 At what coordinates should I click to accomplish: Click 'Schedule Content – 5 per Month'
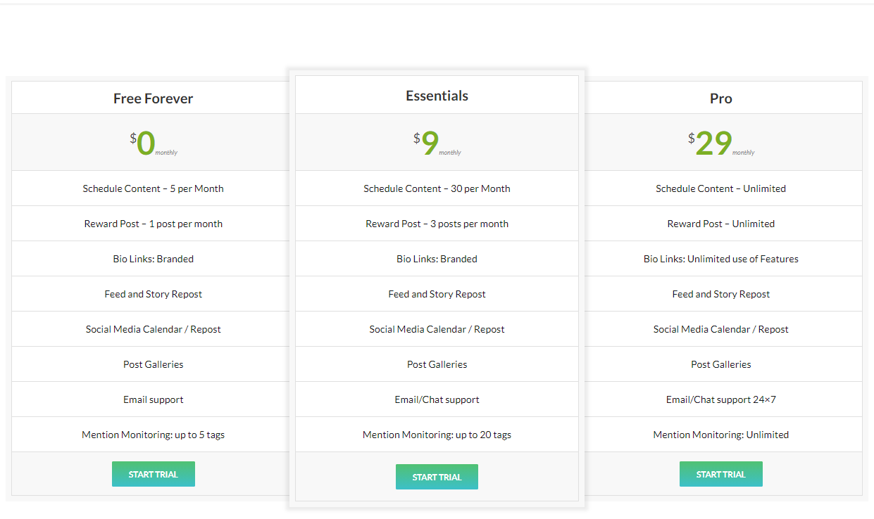pyautogui.click(x=153, y=188)
